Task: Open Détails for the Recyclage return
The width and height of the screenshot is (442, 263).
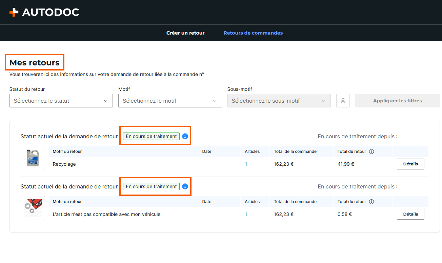Action: pos(410,164)
